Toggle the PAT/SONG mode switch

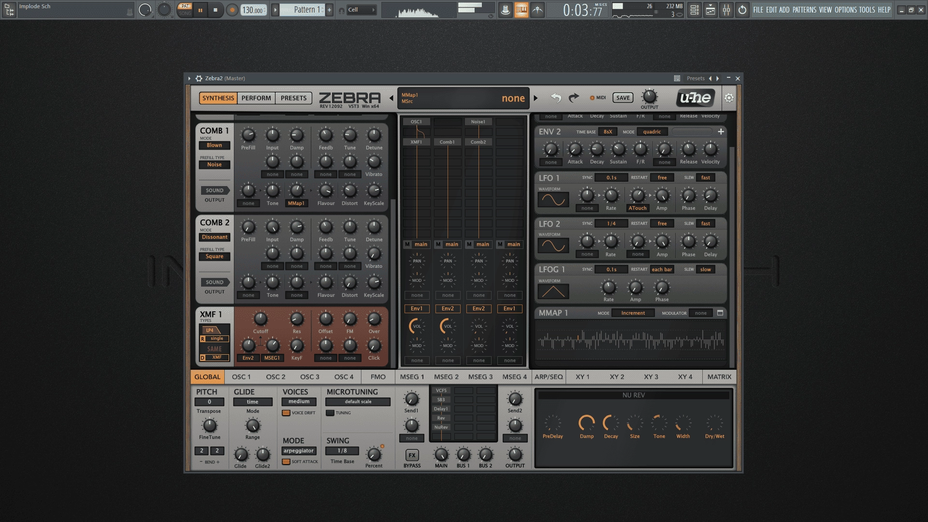tap(185, 10)
